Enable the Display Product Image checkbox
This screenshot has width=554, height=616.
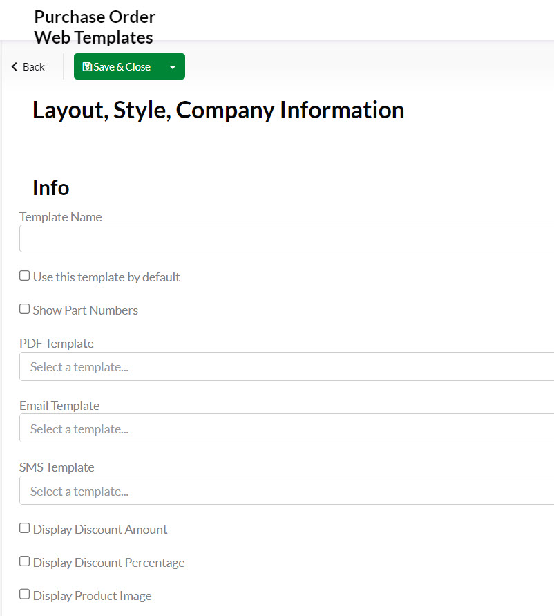25,595
